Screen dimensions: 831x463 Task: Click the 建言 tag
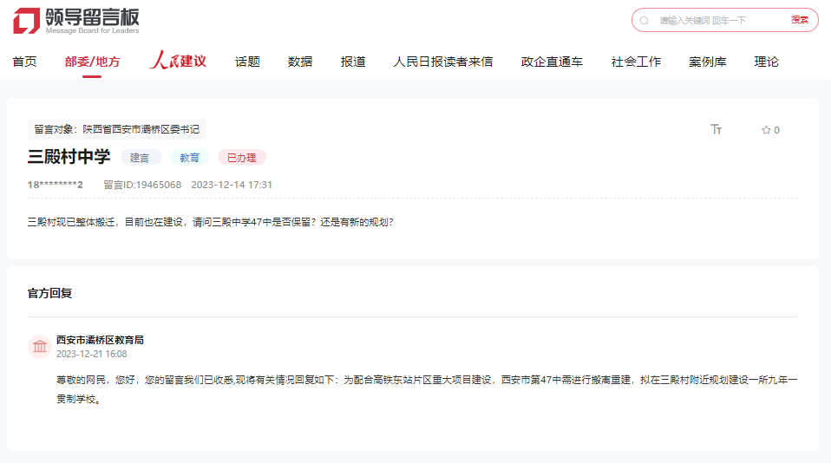click(140, 158)
